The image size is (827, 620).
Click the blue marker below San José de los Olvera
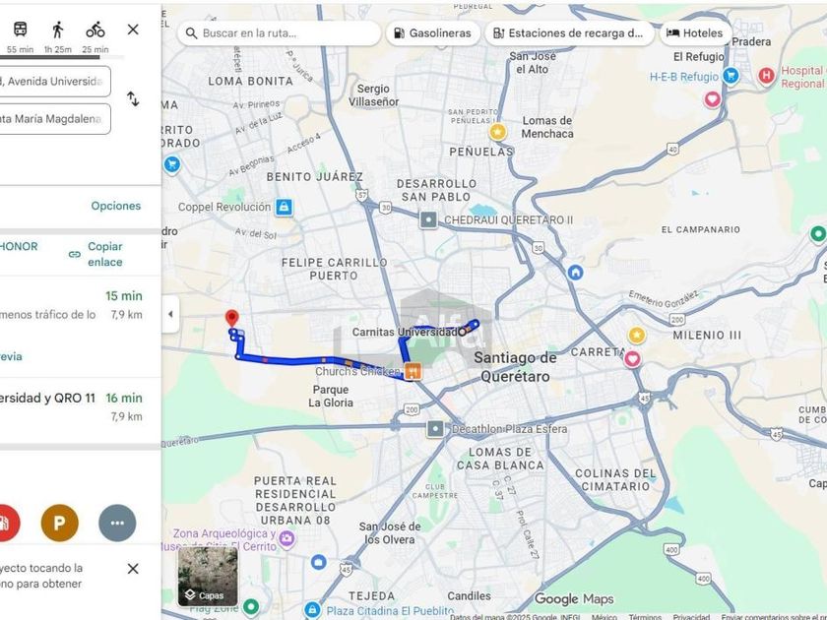tap(319, 562)
